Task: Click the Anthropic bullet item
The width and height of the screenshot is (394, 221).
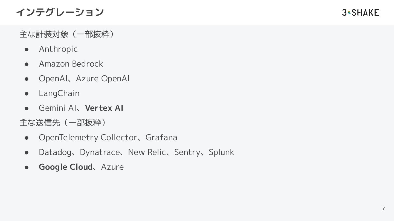Action: point(58,49)
